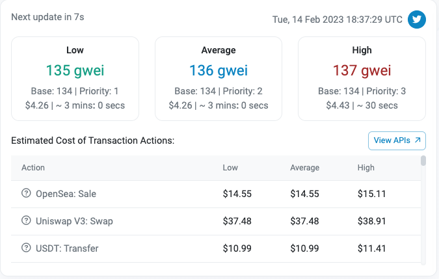The height and width of the screenshot is (279, 439).
Task: Click the Low column header in table
Action: 230,168
